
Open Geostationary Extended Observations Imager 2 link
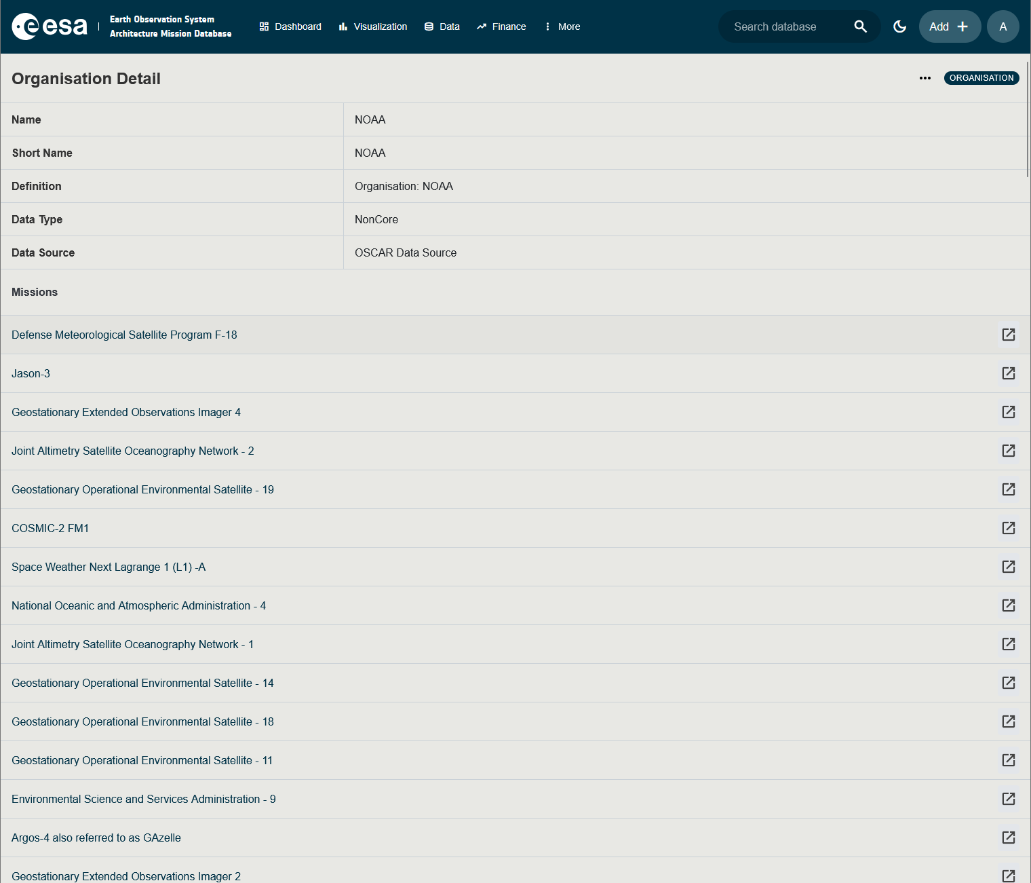126,876
